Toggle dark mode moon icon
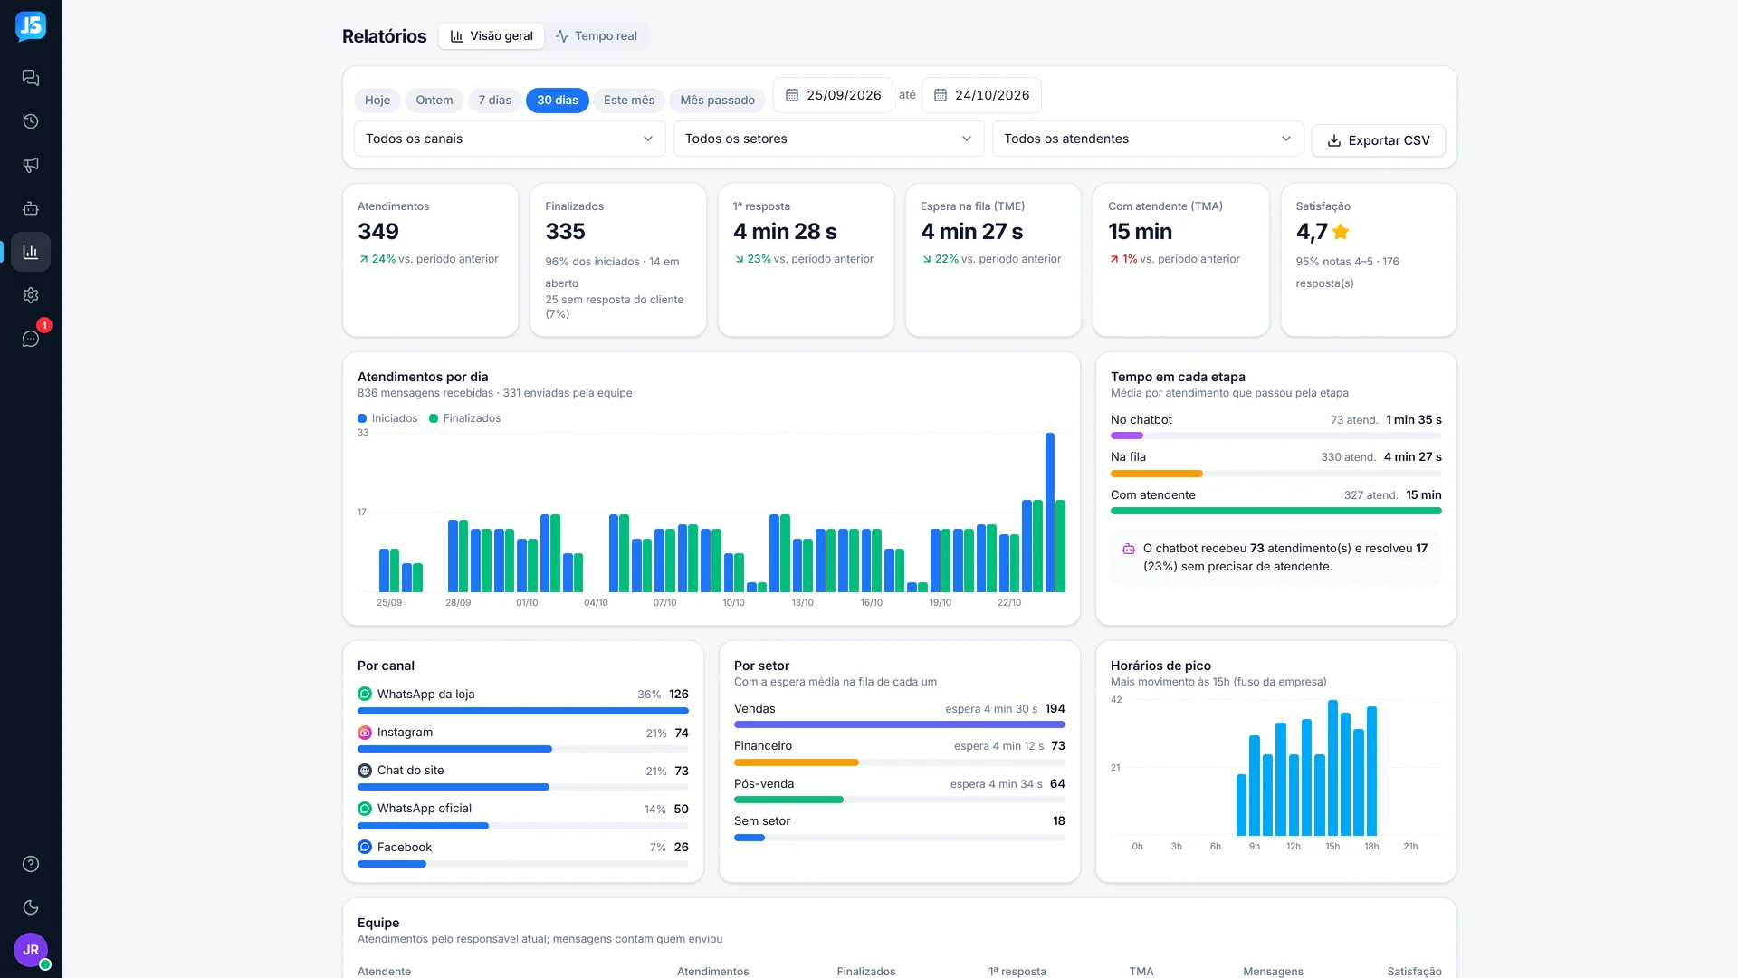The image size is (1738, 978). point(31,907)
